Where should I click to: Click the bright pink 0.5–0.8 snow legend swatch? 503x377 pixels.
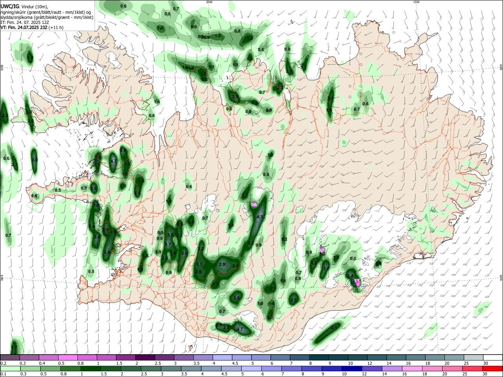[x=68, y=357]
